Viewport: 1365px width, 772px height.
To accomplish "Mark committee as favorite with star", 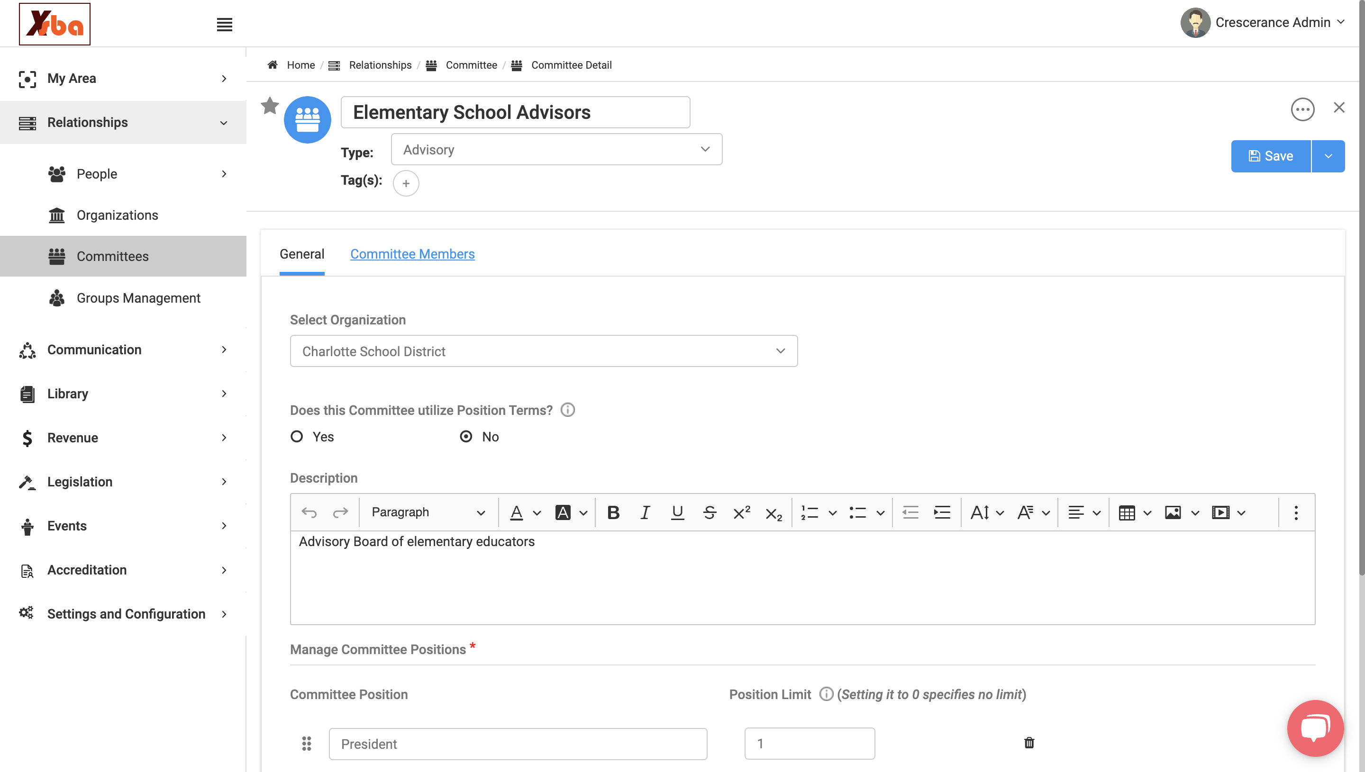I will pos(270,106).
